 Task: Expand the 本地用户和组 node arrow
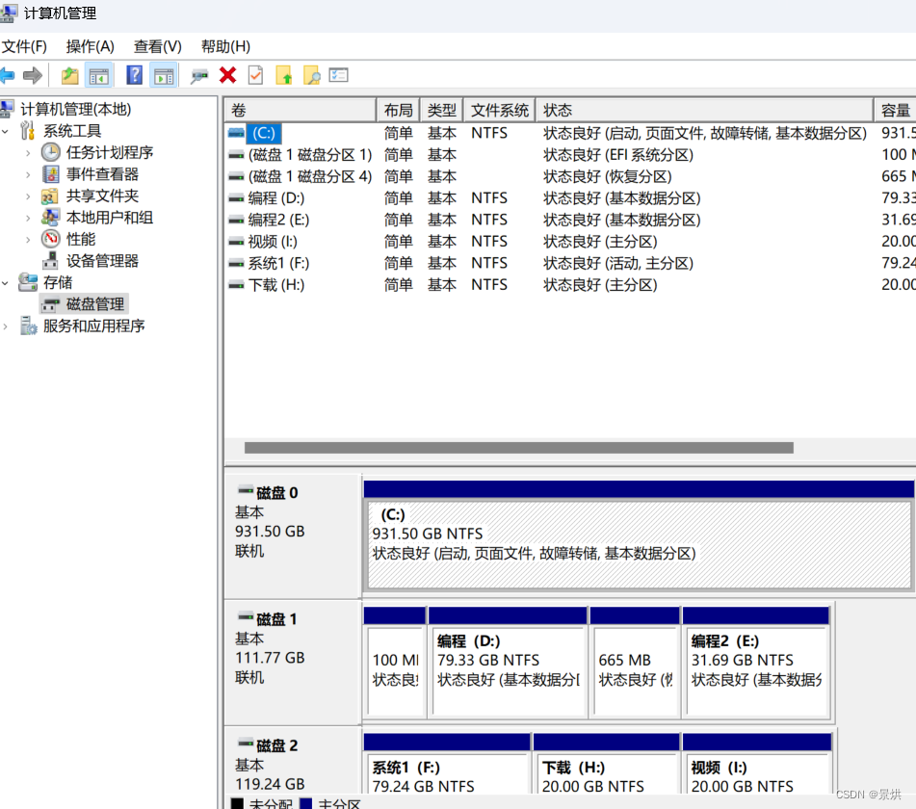click(28, 218)
